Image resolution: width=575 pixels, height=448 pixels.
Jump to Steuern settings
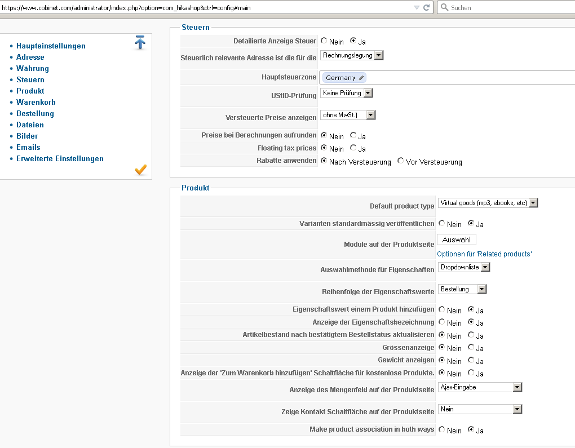pos(30,80)
